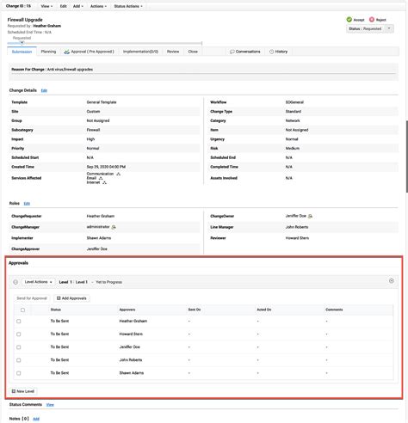This screenshot has height=423, width=408.
Task: Tick the checkbox for Heather Graham approver
Action: click(x=19, y=322)
